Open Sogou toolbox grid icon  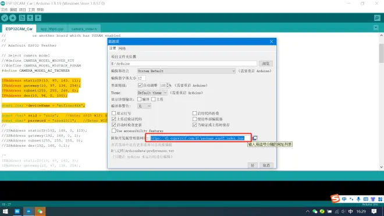coord(380,199)
